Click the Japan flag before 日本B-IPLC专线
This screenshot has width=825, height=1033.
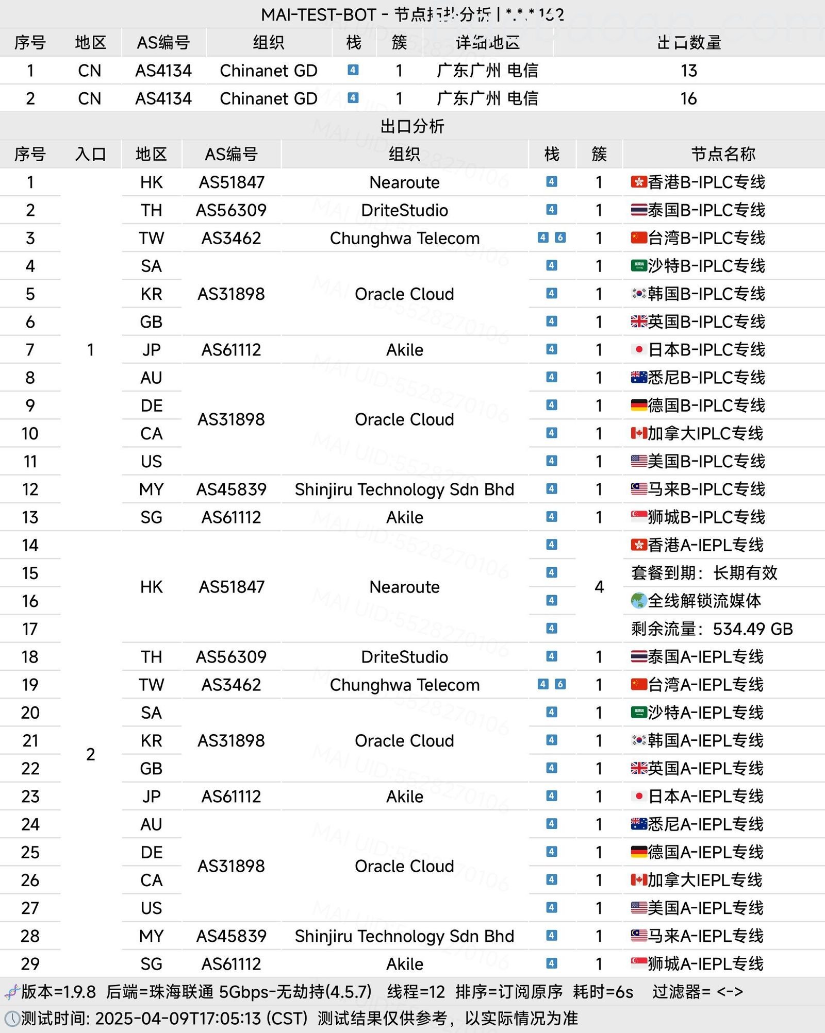[639, 349]
